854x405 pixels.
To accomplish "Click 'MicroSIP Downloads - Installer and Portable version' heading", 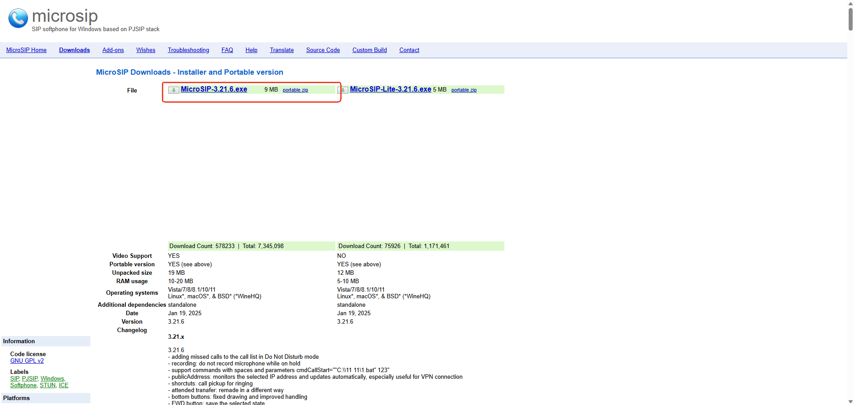I will (x=189, y=72).
